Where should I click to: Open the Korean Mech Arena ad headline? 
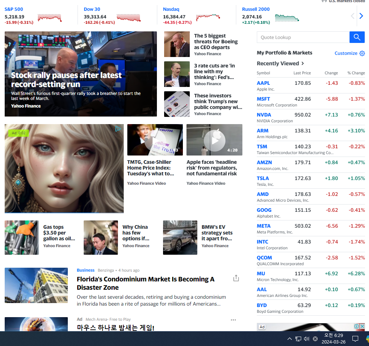[115, 327]
